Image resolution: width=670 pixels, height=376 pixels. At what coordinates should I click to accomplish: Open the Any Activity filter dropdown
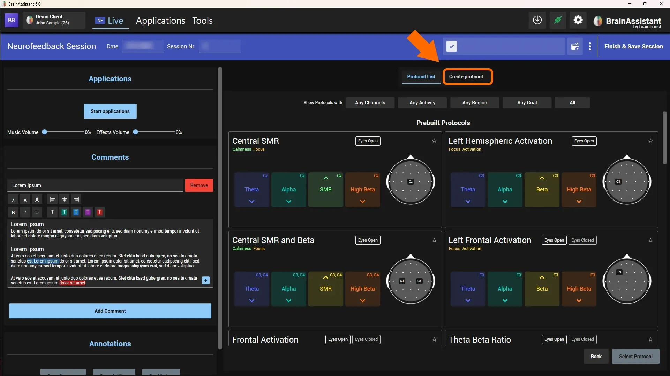coord(422,103)
